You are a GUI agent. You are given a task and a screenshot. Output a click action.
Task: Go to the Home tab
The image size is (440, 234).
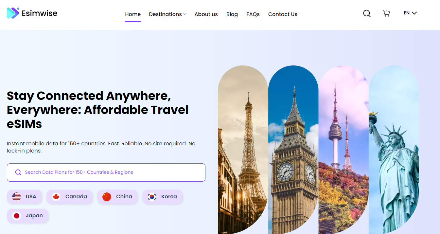133,14
